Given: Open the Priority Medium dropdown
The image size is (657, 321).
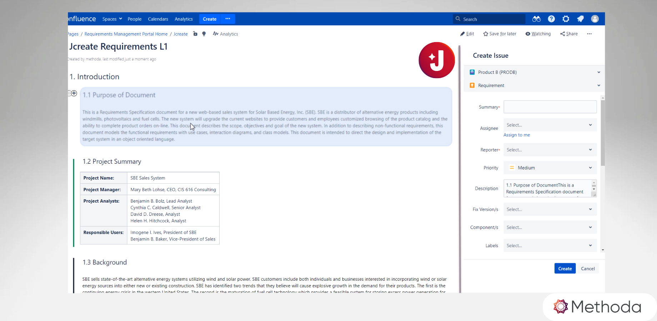Looking at the screenshot, I should point(550,168).
